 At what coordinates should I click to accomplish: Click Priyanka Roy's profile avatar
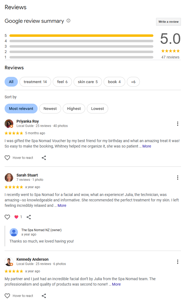click(x=9, y=124)
